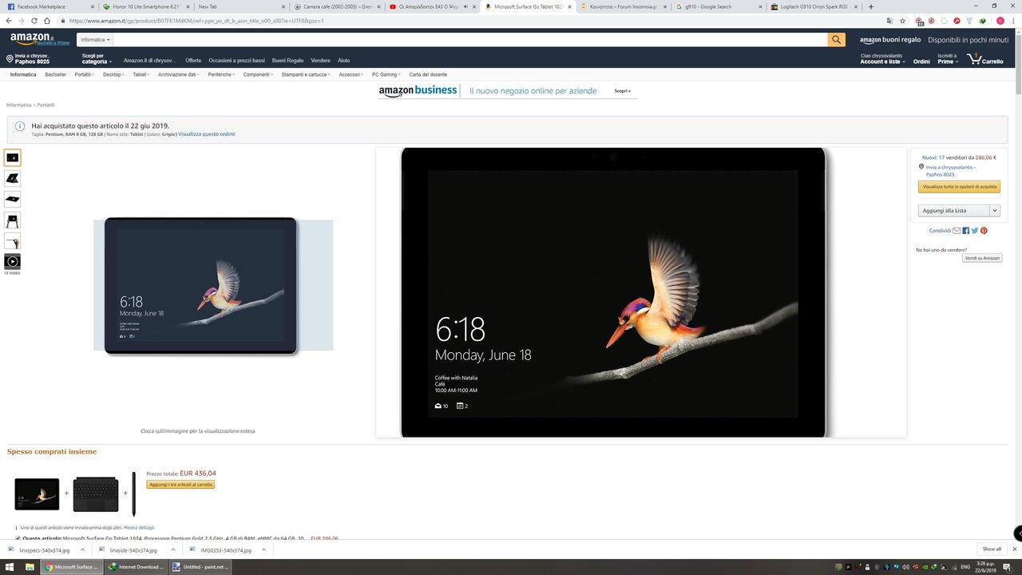Click Mostra dettagli link

(139, 528)
